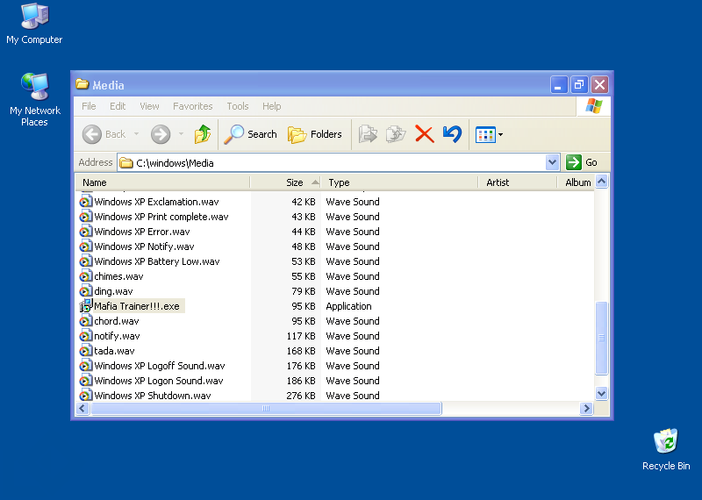This screenshot has height=500, width=702.
Task: Expand the Forward history dropdown arrow
Action: click(181, 134)
